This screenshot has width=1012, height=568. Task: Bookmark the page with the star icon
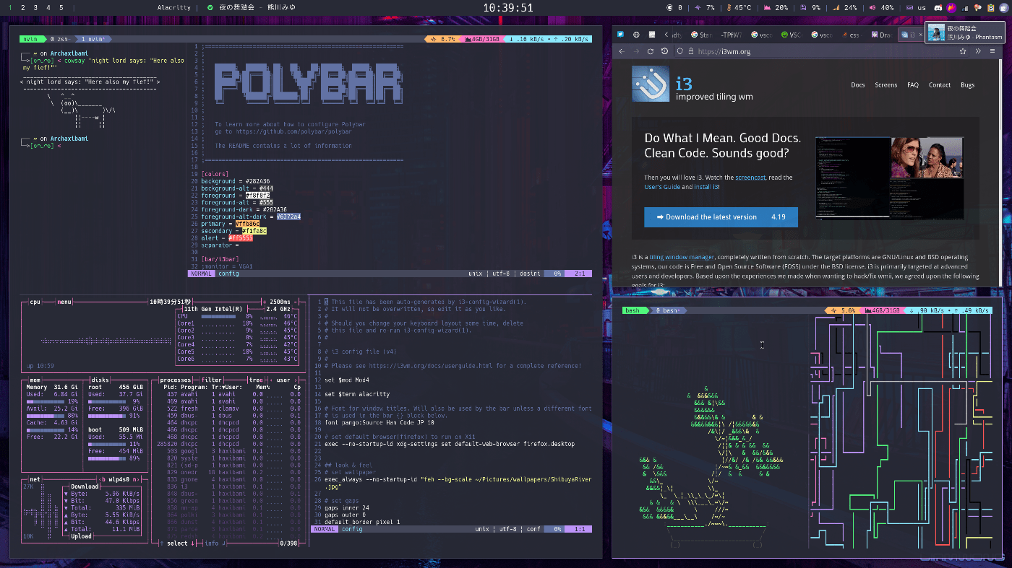click(x=963, y=51)
